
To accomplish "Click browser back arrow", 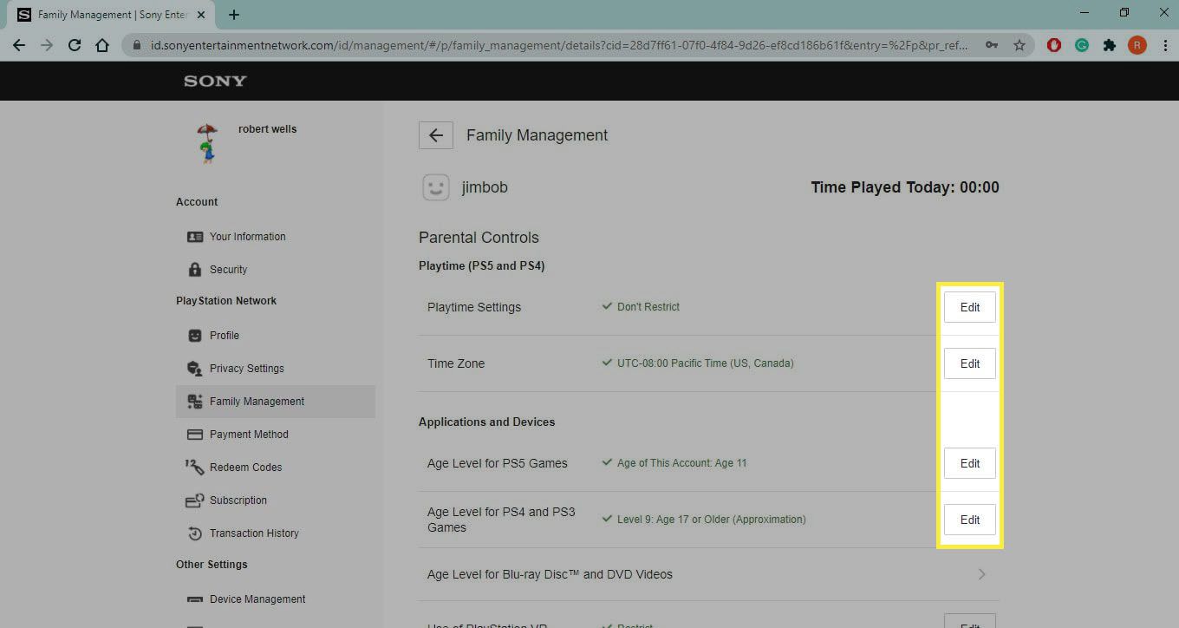I will click(x=19, y=45).
